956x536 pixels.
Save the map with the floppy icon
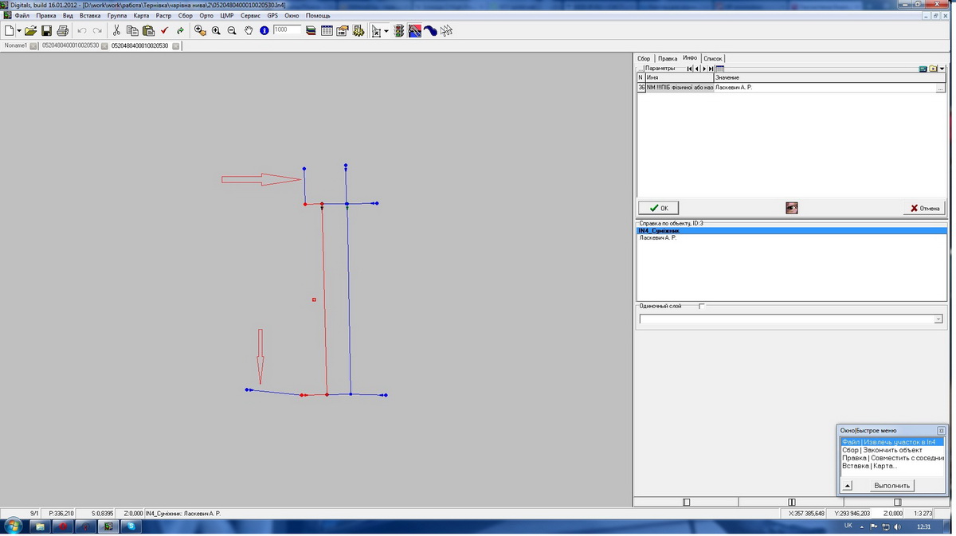click(x=46, y=31)
